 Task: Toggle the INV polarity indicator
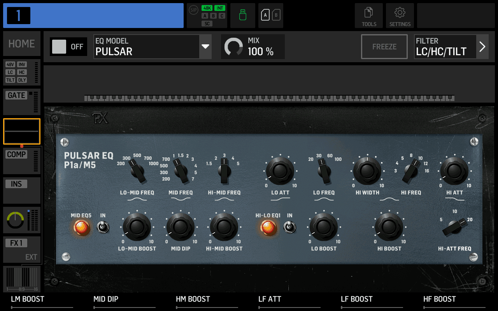22,65
